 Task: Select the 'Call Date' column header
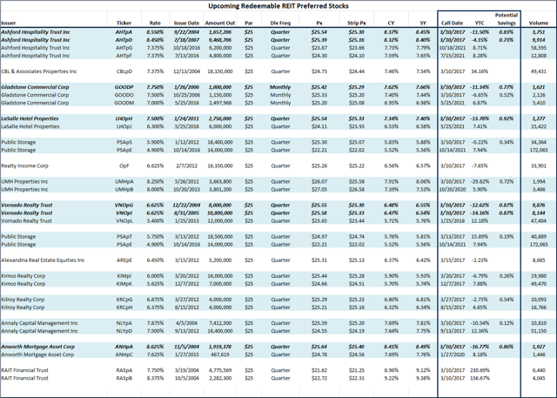453,24
